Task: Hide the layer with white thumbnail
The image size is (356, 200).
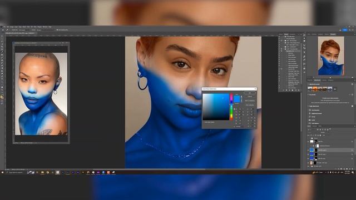Action: click(x=308, y=142)
